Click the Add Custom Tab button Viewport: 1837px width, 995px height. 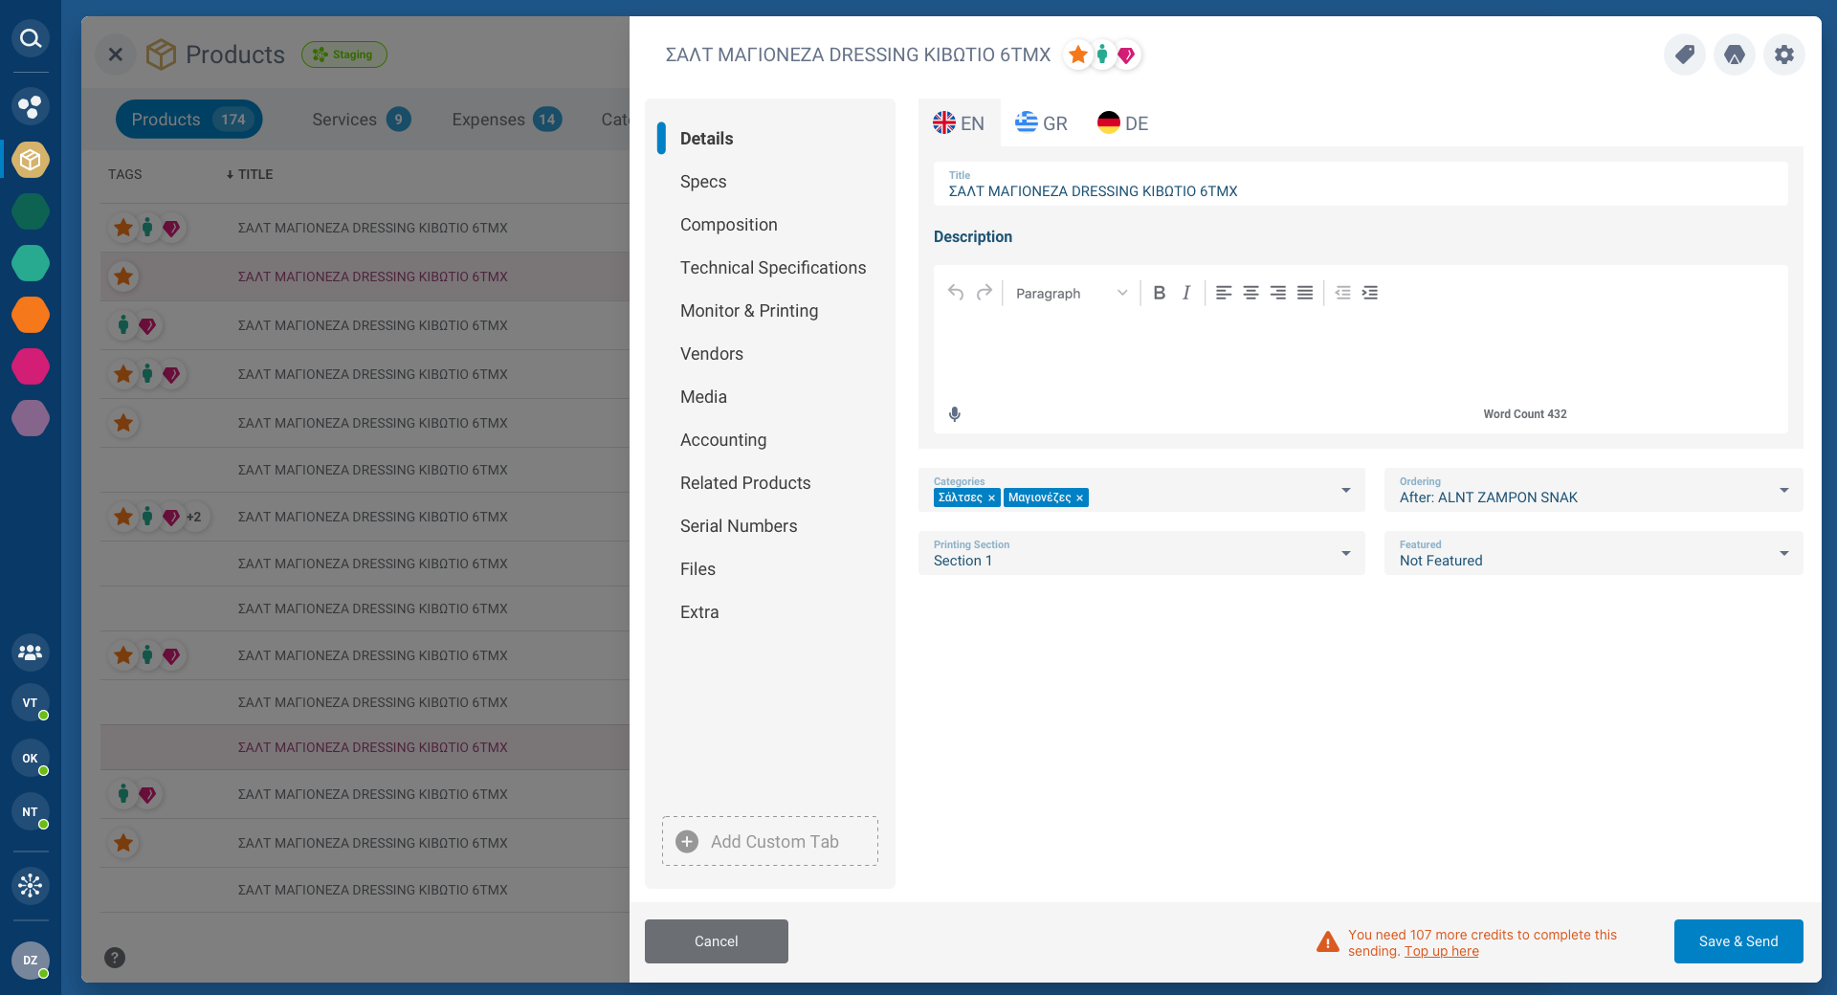pos(770,842)
